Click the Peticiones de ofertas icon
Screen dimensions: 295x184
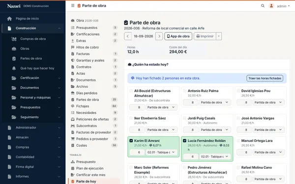[73, 119]
